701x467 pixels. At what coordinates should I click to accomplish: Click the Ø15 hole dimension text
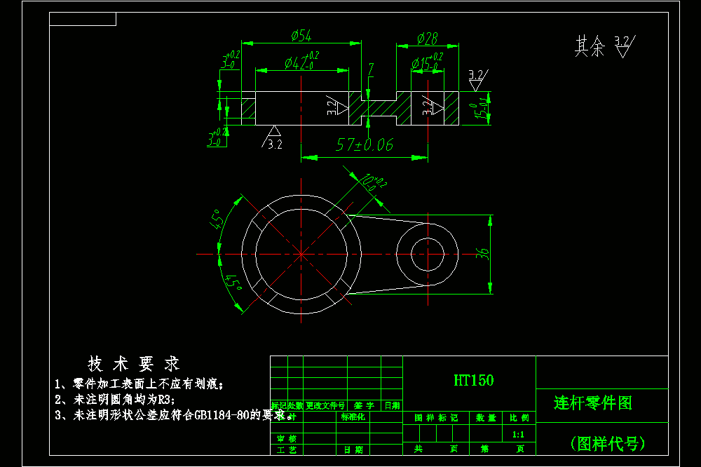(428, 62)
